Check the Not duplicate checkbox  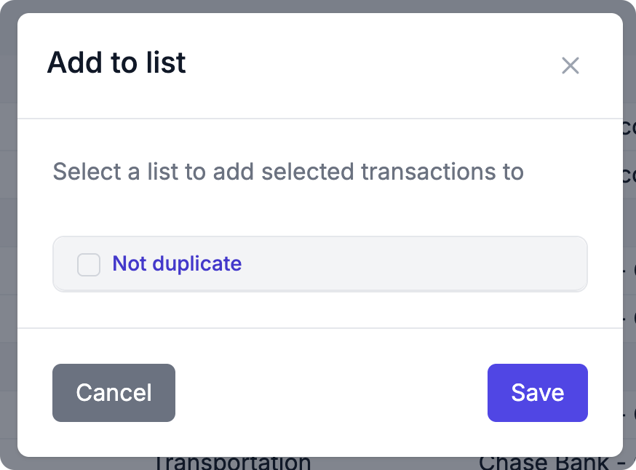[x=89, y=264]
